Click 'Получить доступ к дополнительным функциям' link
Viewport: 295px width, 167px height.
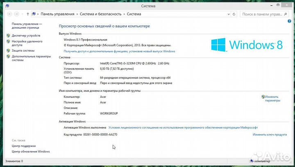tap(119, 51)
